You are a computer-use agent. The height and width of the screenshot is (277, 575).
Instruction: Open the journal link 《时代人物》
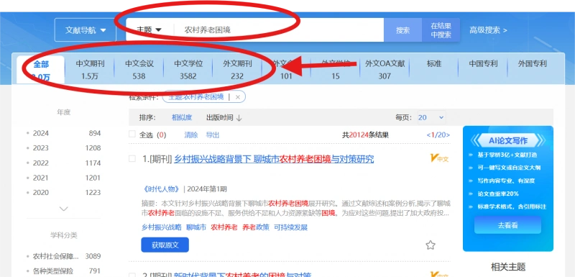161,189
